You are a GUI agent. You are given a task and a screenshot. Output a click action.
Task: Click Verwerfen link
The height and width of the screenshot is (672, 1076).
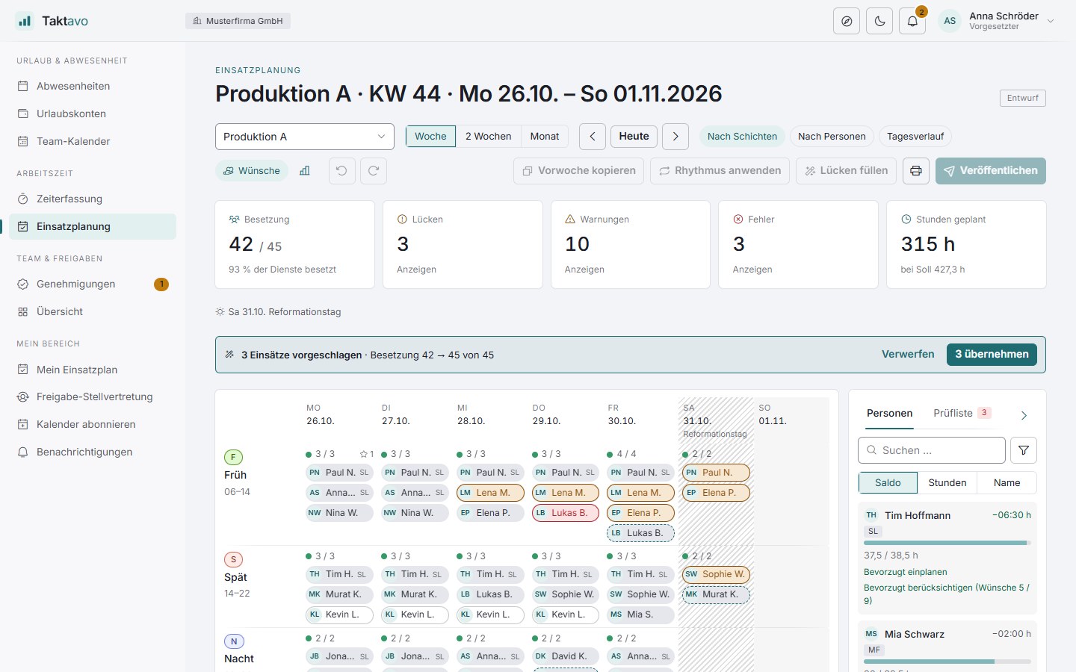tap(908, 355)
